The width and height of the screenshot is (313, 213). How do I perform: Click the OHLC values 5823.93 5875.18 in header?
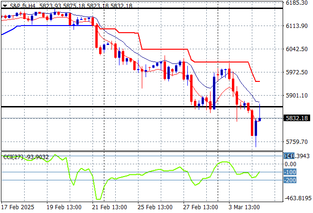pos(62,6)
